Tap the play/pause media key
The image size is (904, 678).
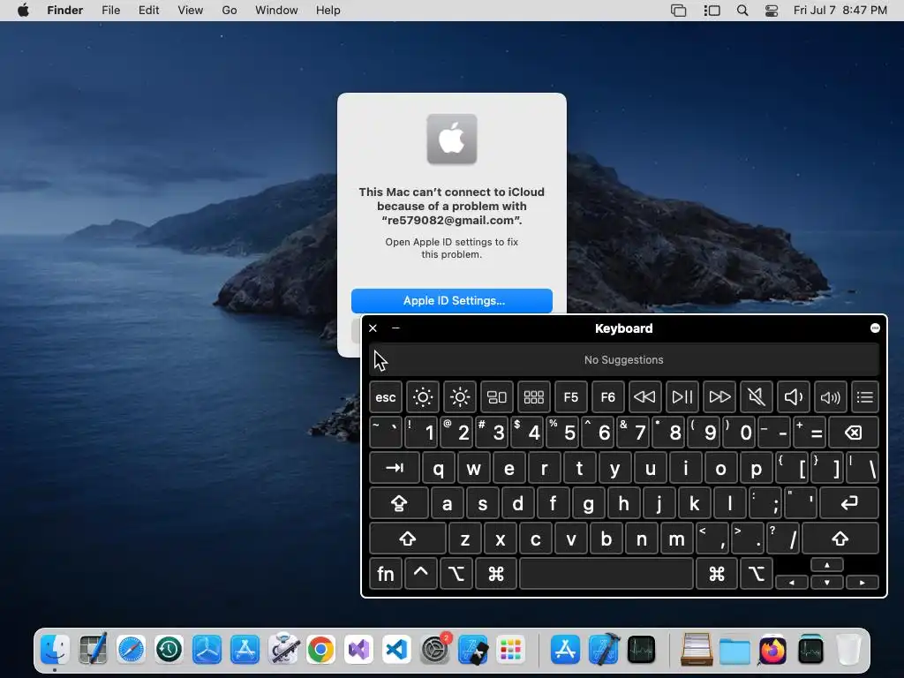pos(682,397)
